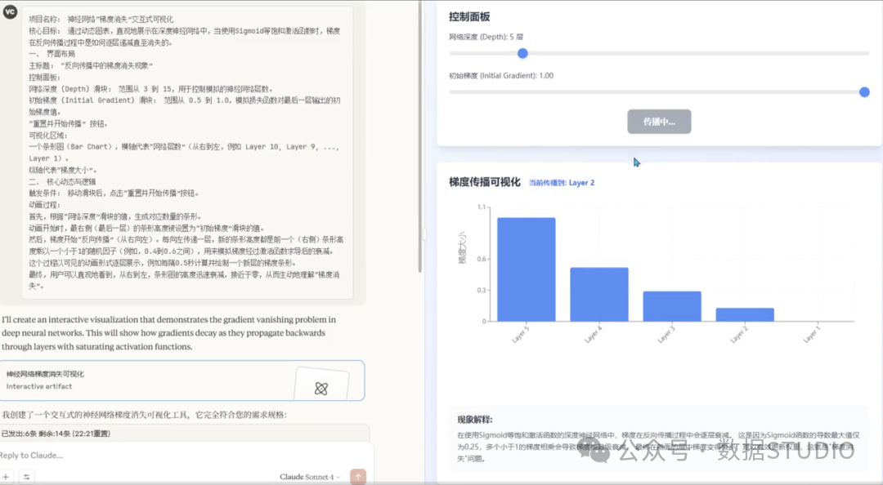883x485 pixels.
Task: Click the orange send arrow button
Action: coord(357,477)
